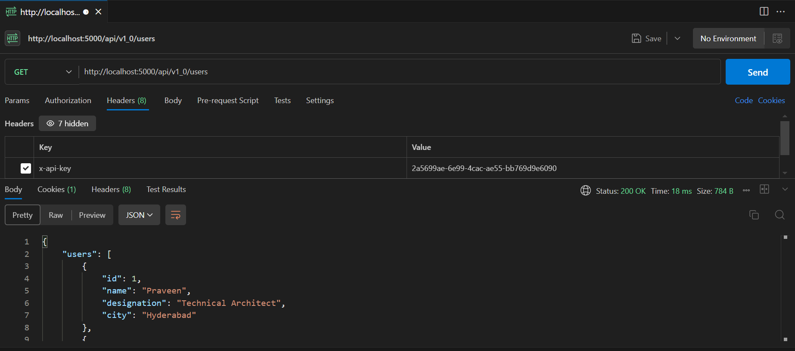Open the request Settings tab
Image resolution: width=795 pixels, height=351 pixels.
click(x=320, y=101)
